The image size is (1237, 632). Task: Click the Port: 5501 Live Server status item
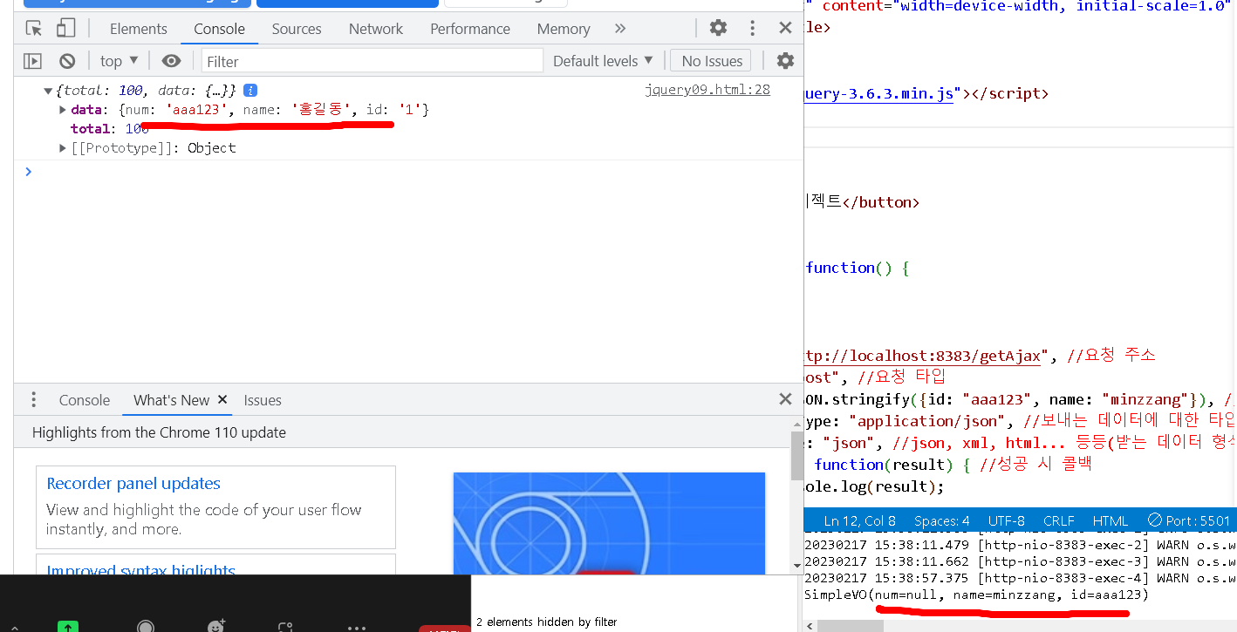pyautogui.click(x=1189, y=520)
